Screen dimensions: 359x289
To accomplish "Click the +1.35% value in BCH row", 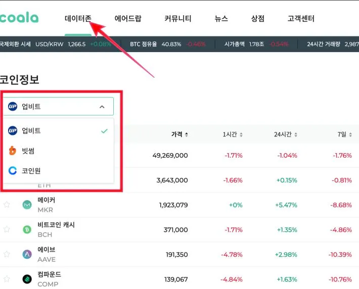I will point(287,230).
